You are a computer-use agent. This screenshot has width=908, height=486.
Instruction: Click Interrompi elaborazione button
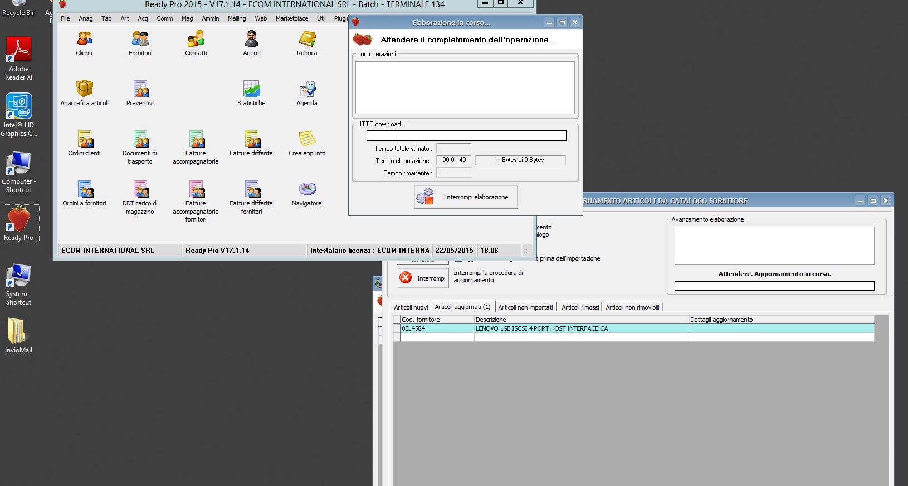[466, 197]
